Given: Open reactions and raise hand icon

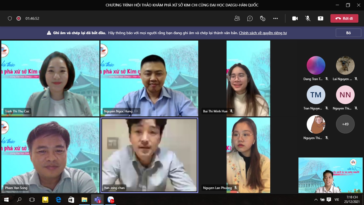Looking at the screenshot, I should coord(263,18).
